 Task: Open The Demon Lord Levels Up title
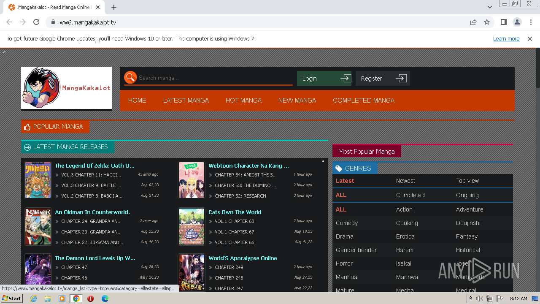(95, 258)
